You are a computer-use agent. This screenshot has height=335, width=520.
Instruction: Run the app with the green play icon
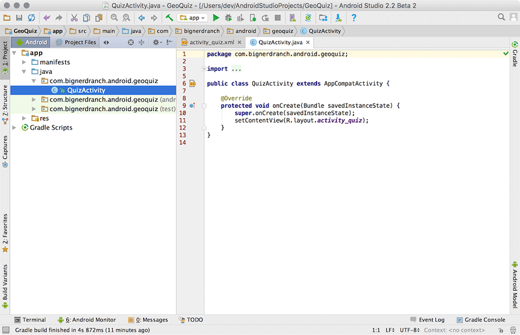(215, 18)
